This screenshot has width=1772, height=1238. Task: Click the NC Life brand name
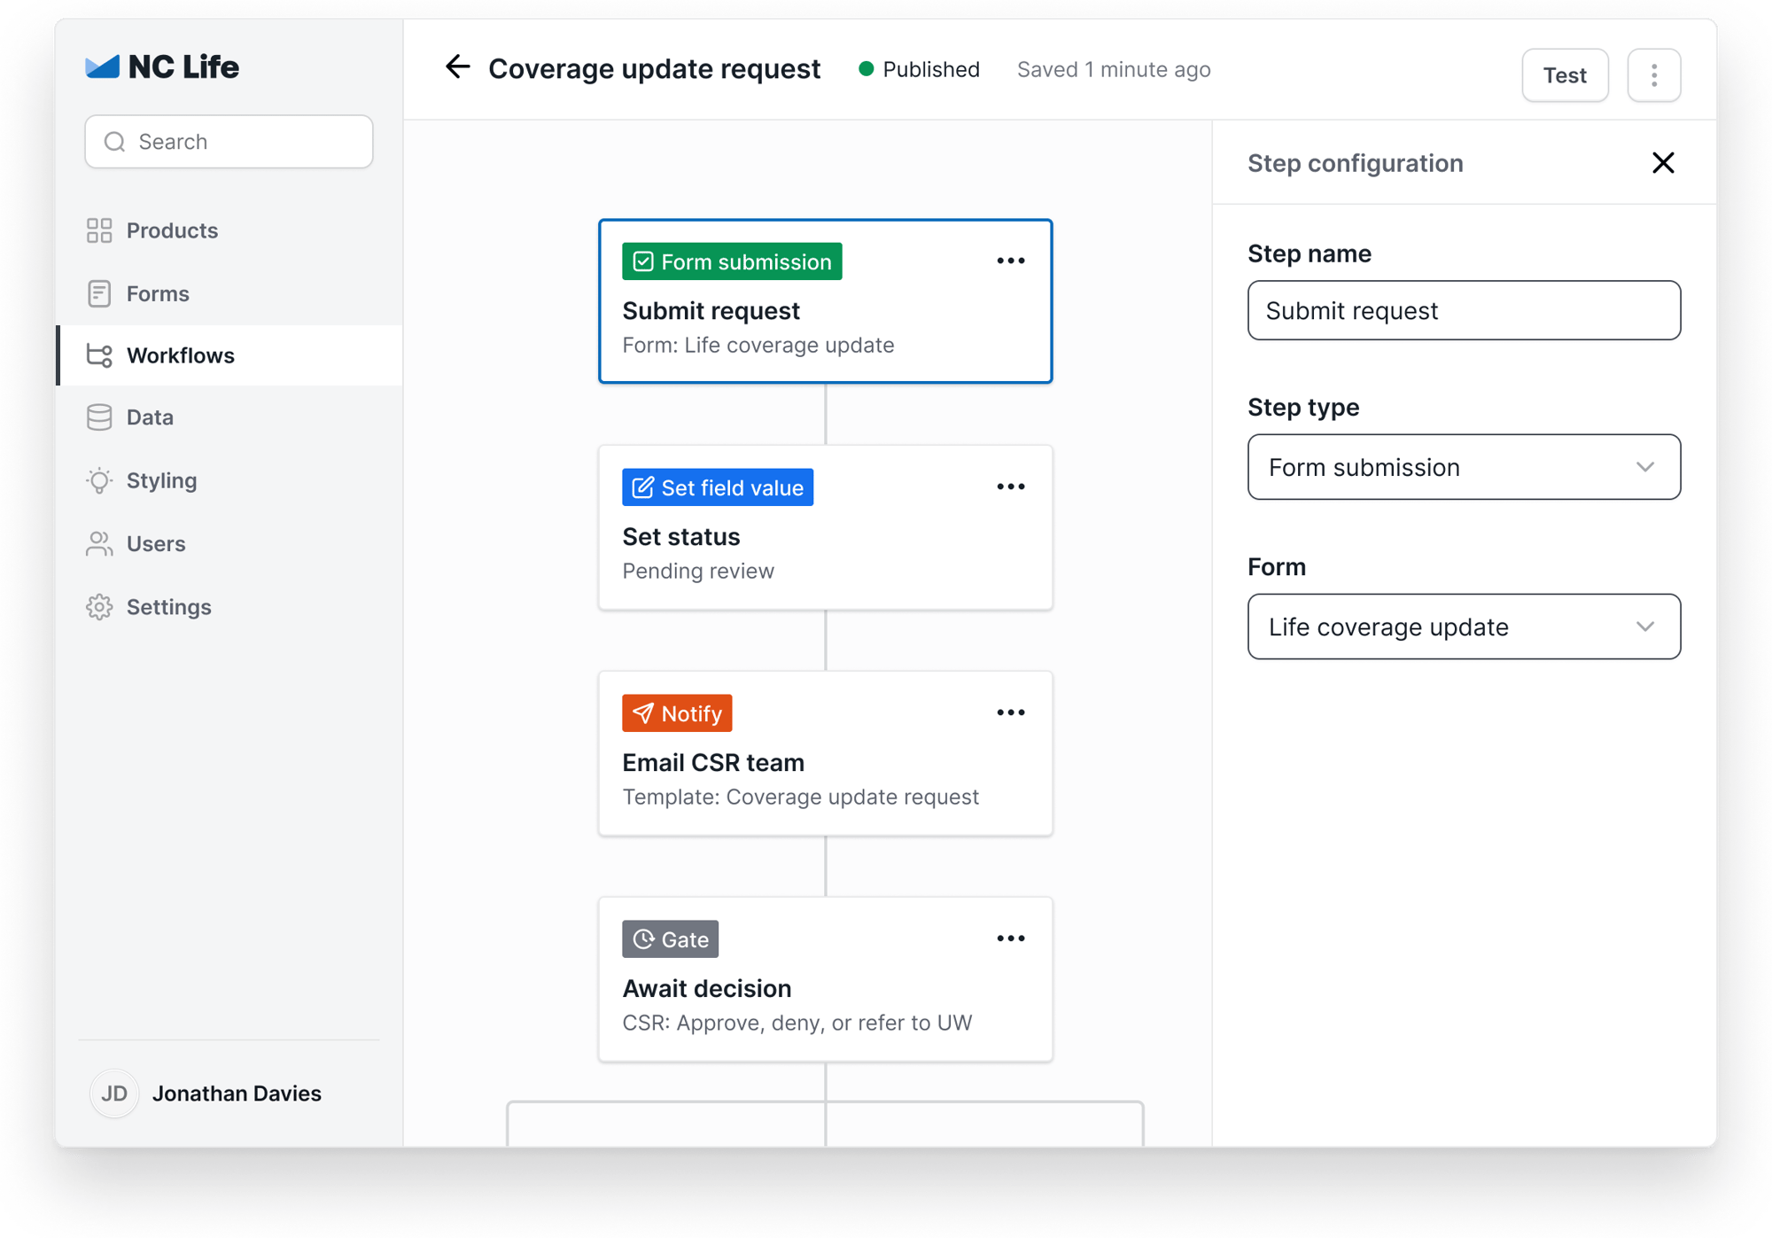point(183,66)
